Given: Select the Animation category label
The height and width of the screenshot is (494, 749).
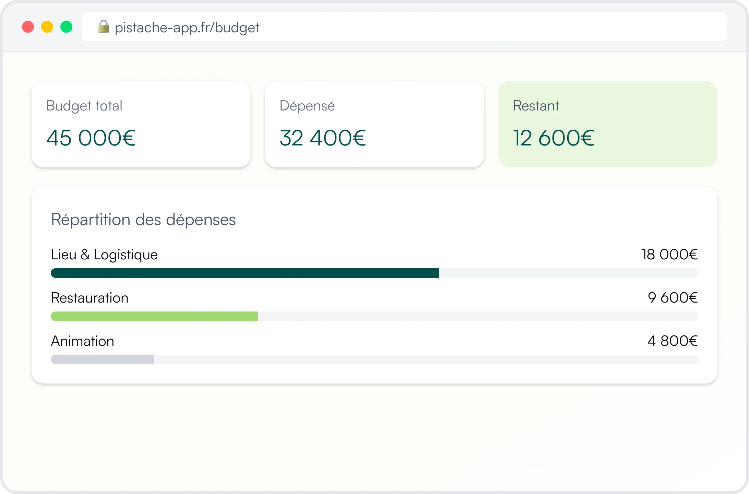Looking at the screenshot, I should click(x=82, y=341).
